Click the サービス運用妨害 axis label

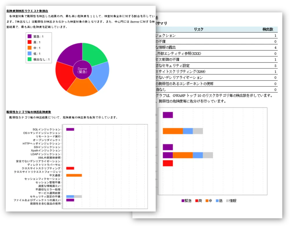pyautogui.click(x=49, y=193)
